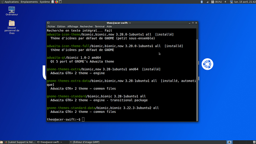
Task: Open the Applications menu in top panel
Action: [10, 2]
